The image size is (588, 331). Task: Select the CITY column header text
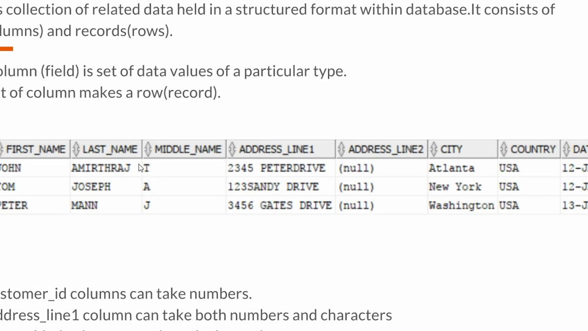point(451,149)
